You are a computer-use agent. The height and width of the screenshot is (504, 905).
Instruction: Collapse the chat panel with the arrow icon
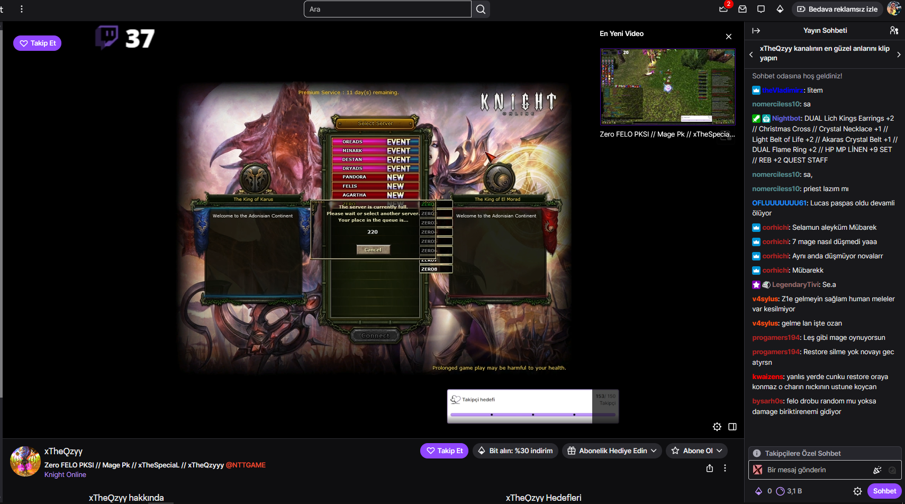pos(756,31)
